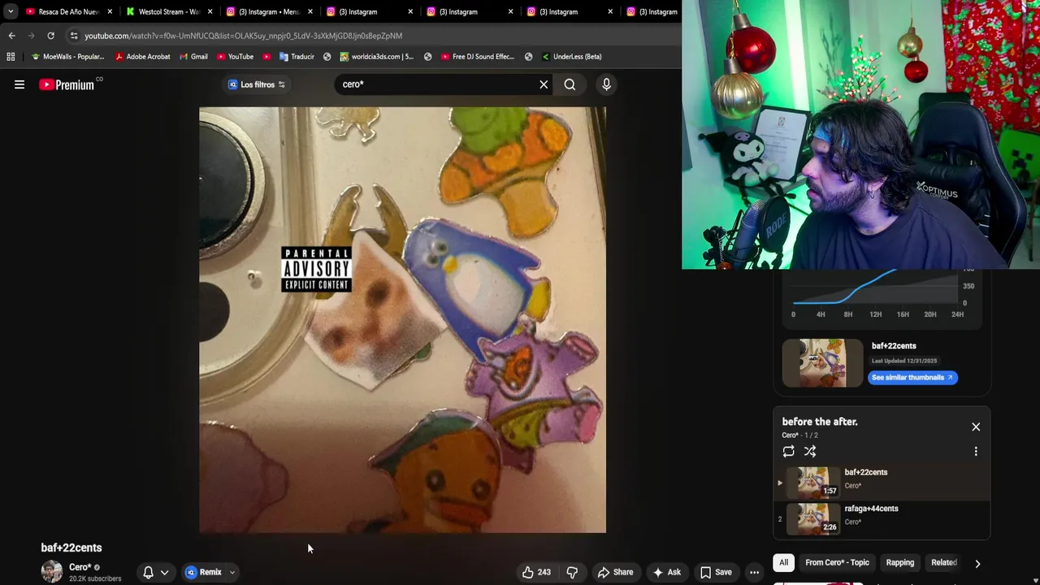1040x585 pixels.
Task: Toggle loop playlist
Action: 788,451
